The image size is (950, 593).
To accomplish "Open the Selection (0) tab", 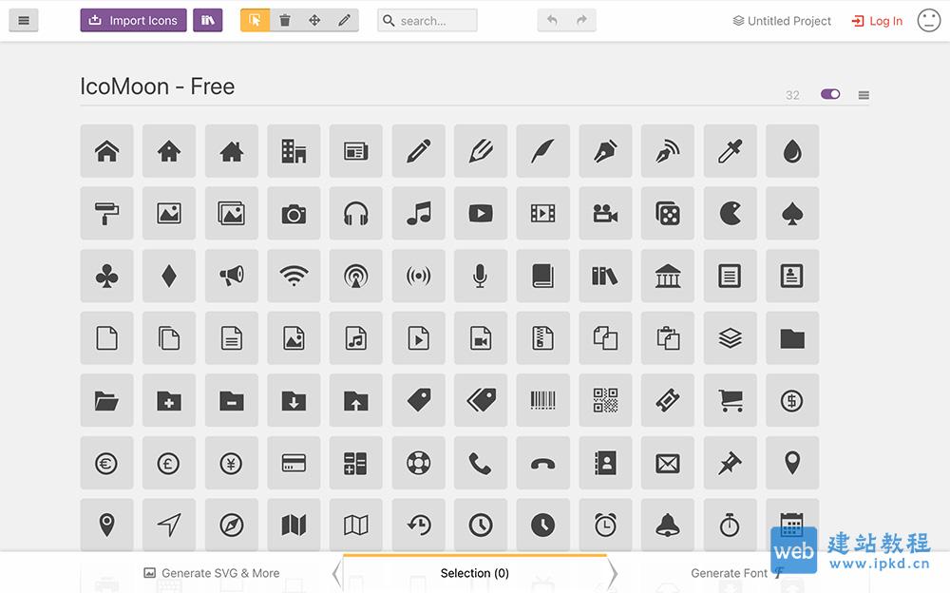I will [x=474, y=573].
